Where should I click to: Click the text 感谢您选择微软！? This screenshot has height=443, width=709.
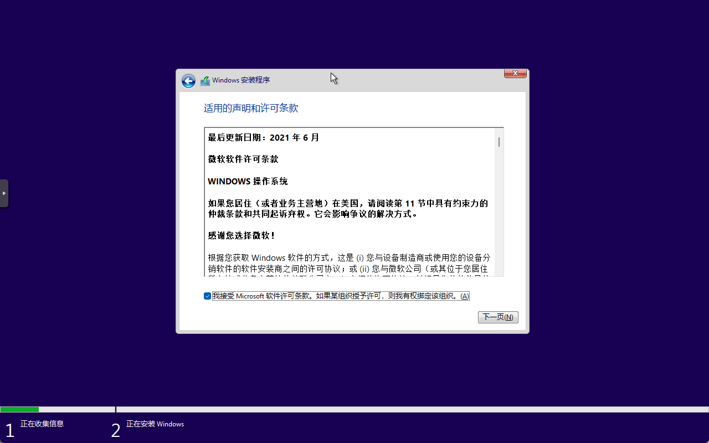coord(242,236)
